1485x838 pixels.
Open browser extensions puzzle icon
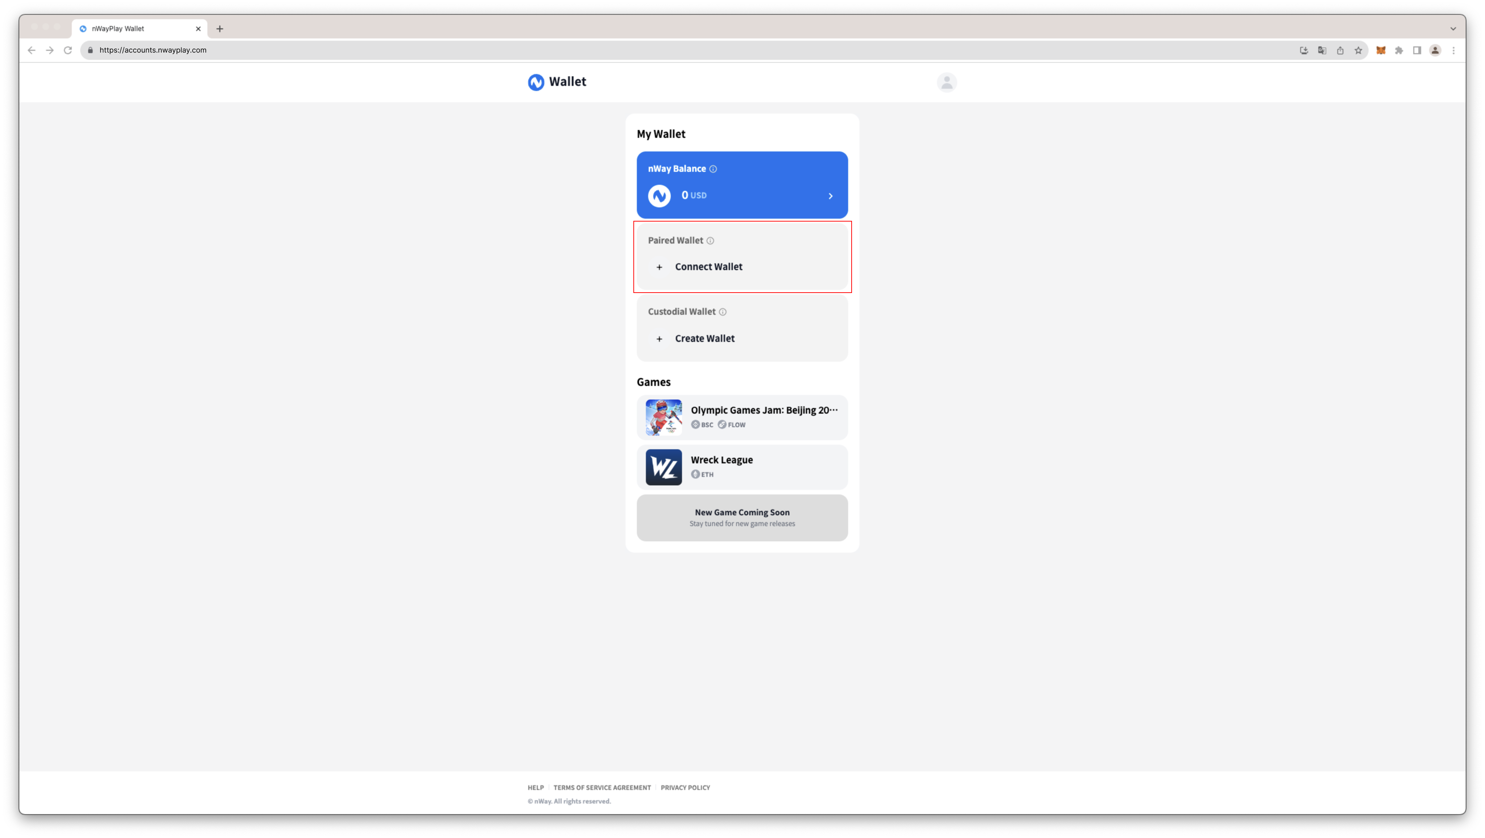[x=1399, y=51]
